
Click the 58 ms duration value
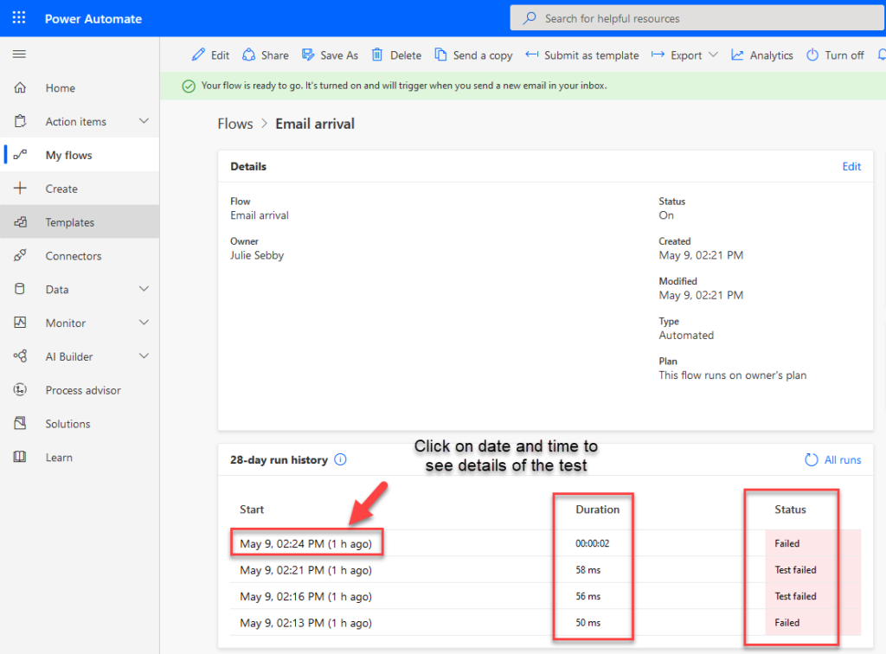pyautogui.click(x=587, y=570)
